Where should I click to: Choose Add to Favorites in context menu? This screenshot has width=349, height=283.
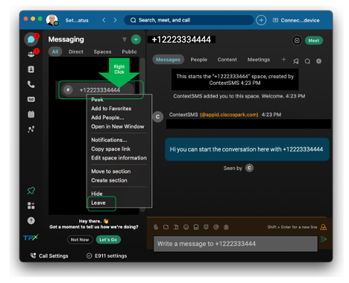pos(111,109)
